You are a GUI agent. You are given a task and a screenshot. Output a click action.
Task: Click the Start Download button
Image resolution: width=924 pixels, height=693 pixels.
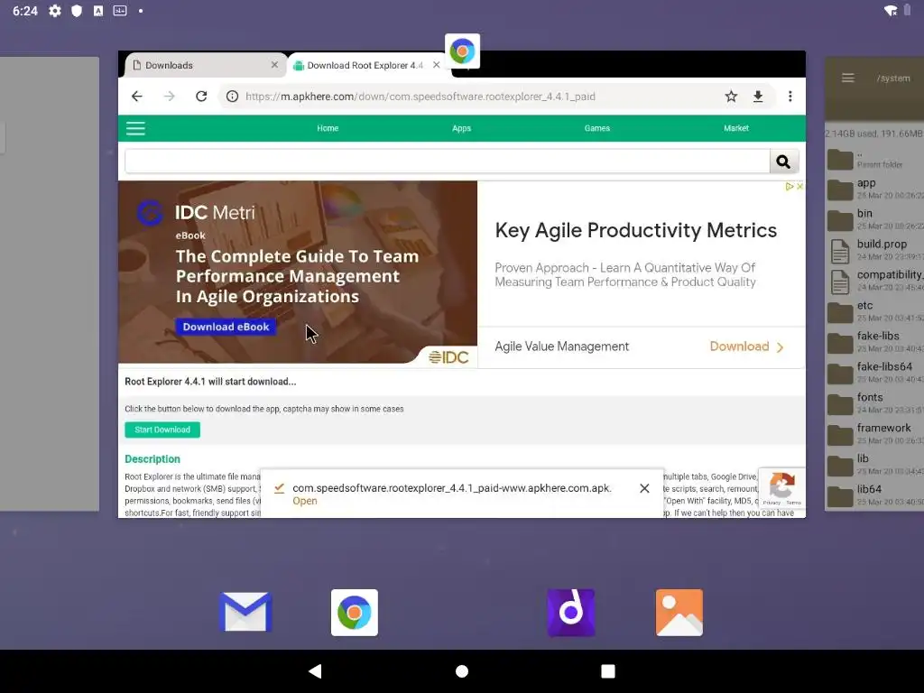click(162, 430)
